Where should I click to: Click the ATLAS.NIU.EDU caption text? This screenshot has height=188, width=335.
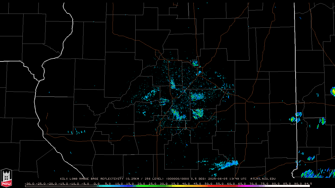pyautogui.click(x=263, y=179)
